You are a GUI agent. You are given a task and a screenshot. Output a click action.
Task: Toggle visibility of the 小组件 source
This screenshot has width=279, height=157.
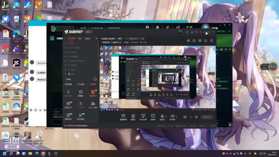tap(65, 52)
